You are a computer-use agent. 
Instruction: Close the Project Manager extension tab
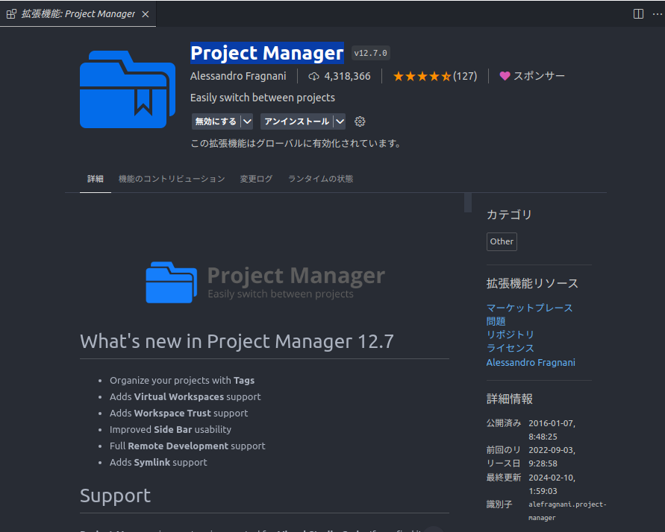(146, 14)
